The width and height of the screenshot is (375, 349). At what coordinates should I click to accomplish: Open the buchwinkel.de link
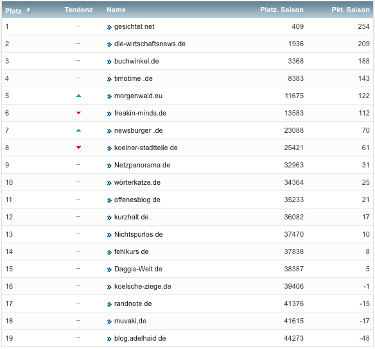click(136, 61)
